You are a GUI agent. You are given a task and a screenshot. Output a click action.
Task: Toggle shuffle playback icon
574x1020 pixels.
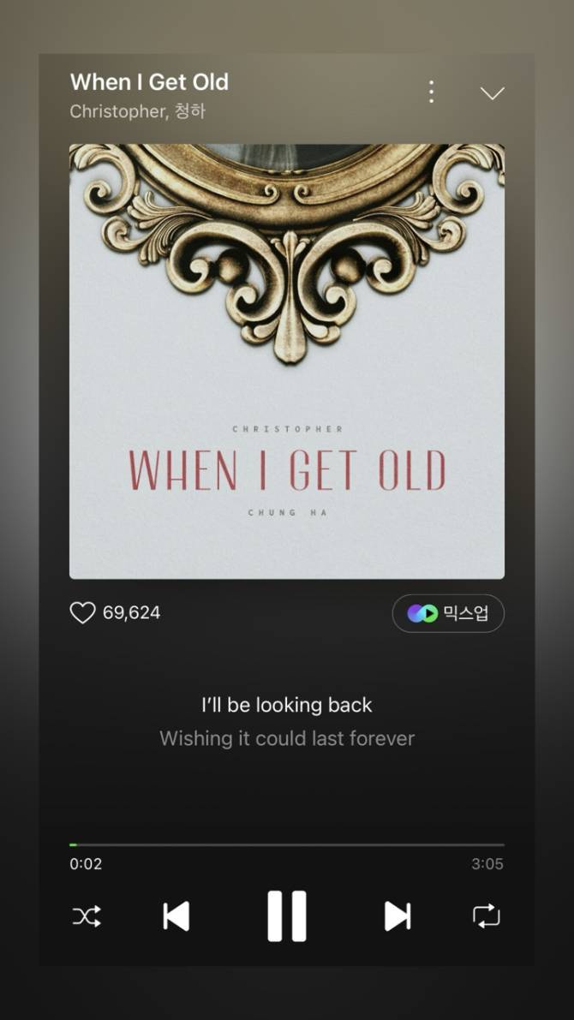pyautogui.click(x=87, y=916)
